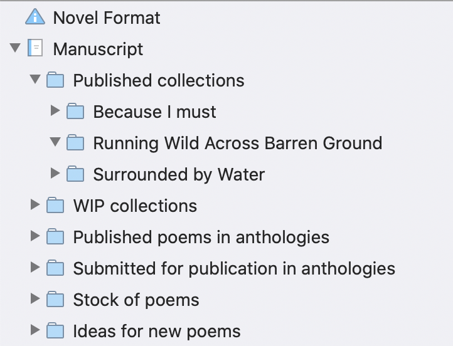This screenshot has height=346, width=453.
Task: Collapse the Published collections folder
Action: pos(35,80)
